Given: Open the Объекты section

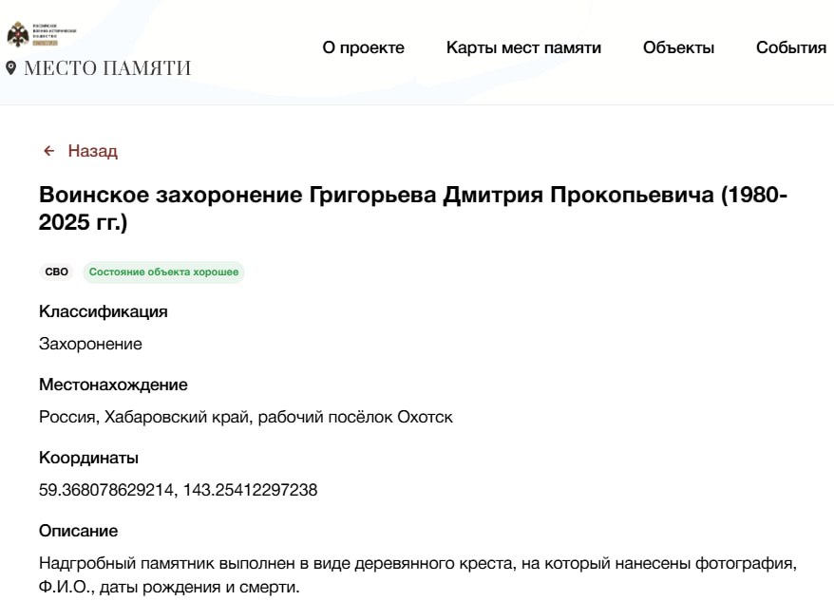Looking at the screenshot, I should pyautogui.click(x=678, y=47).
